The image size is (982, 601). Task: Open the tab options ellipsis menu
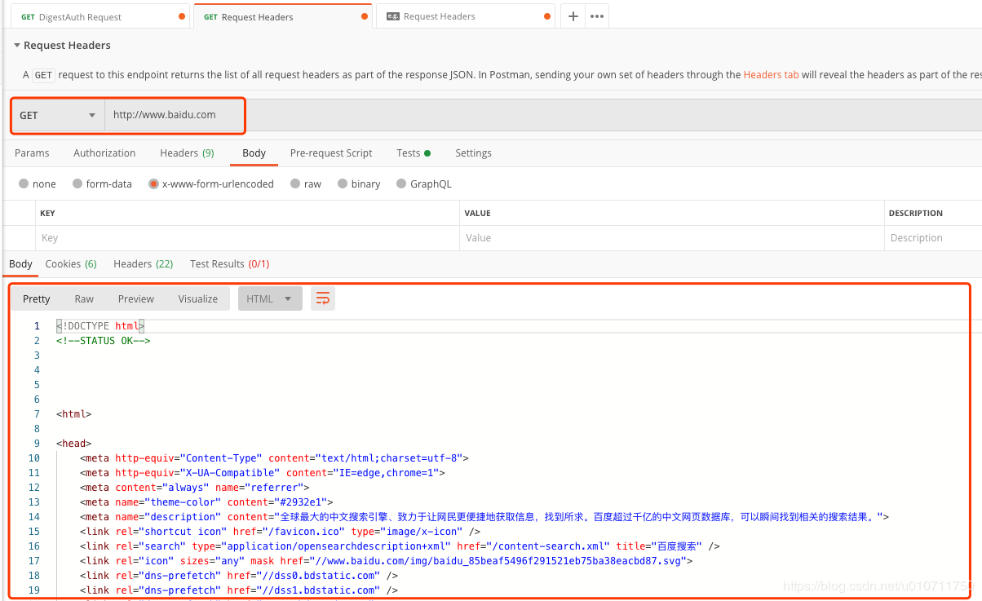(597, 16)
